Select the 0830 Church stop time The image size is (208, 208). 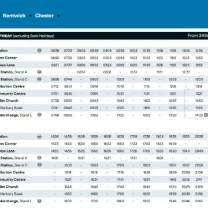click(68, 101)
